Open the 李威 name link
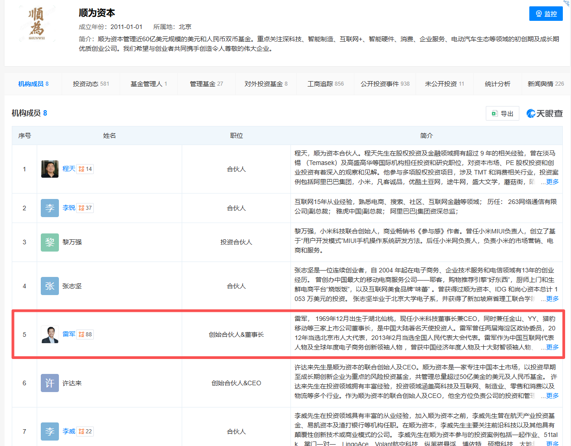The width and height of the screenshot is (571, 446). pyautogui.click(x=69, y=431)
